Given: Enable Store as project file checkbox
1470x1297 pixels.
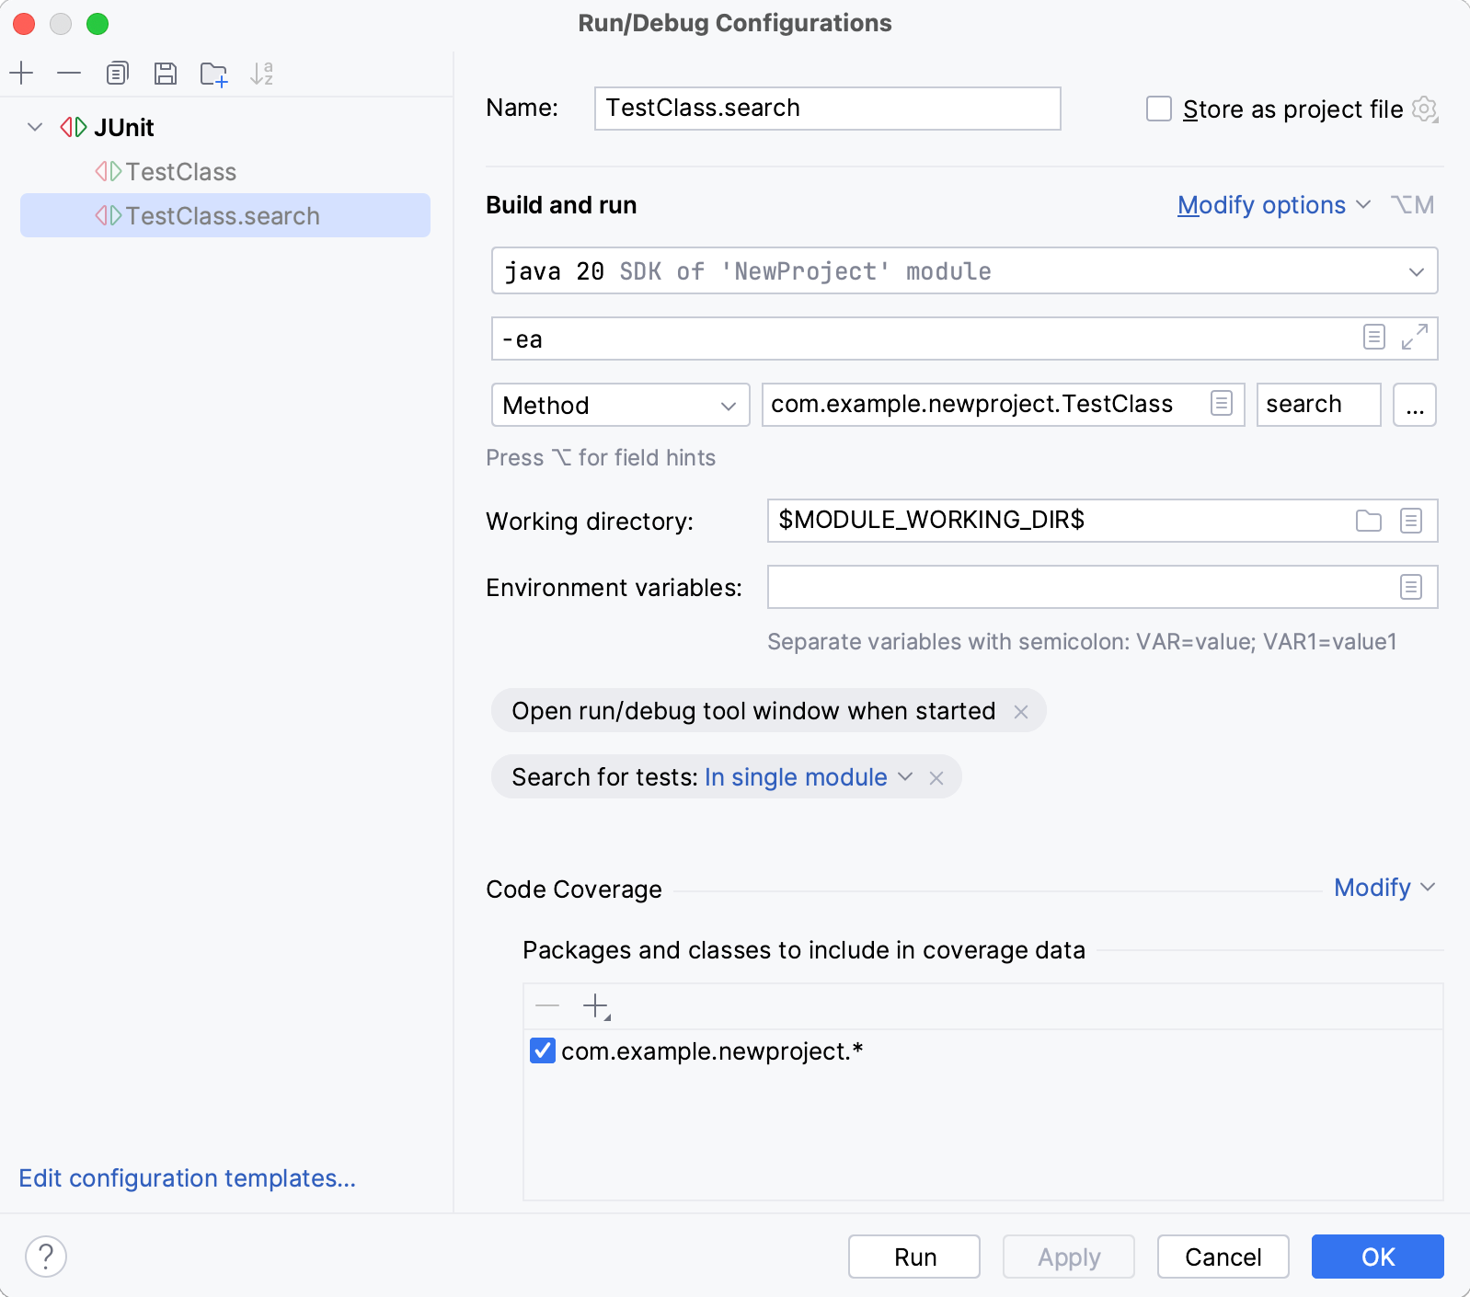Looking at the screenshot, I should (x=1158, y=109).
